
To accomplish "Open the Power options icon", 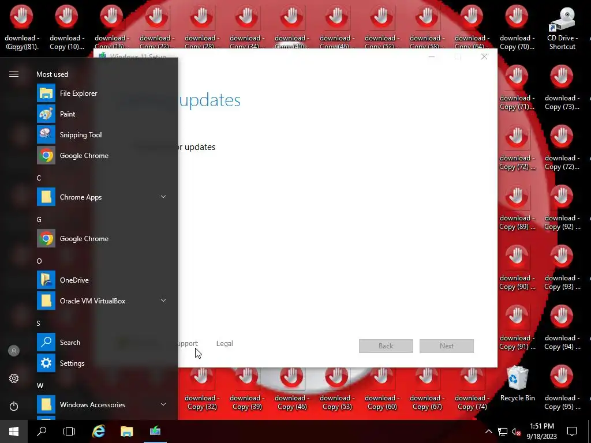I will pos(14,407).
